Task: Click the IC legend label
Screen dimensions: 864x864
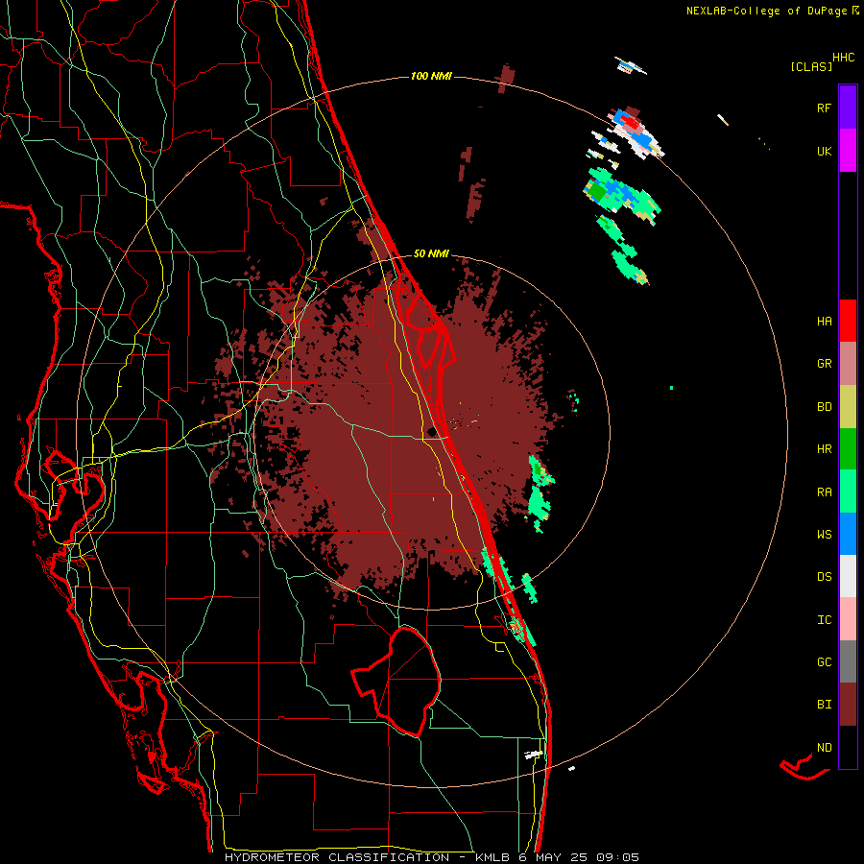Action: pos(824,620)
